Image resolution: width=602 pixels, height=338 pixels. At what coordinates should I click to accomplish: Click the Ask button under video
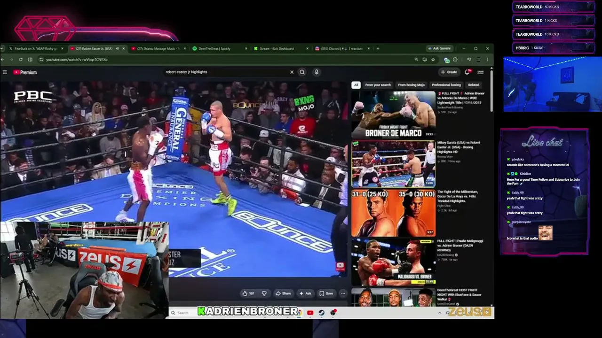click(x=306, y=293)
